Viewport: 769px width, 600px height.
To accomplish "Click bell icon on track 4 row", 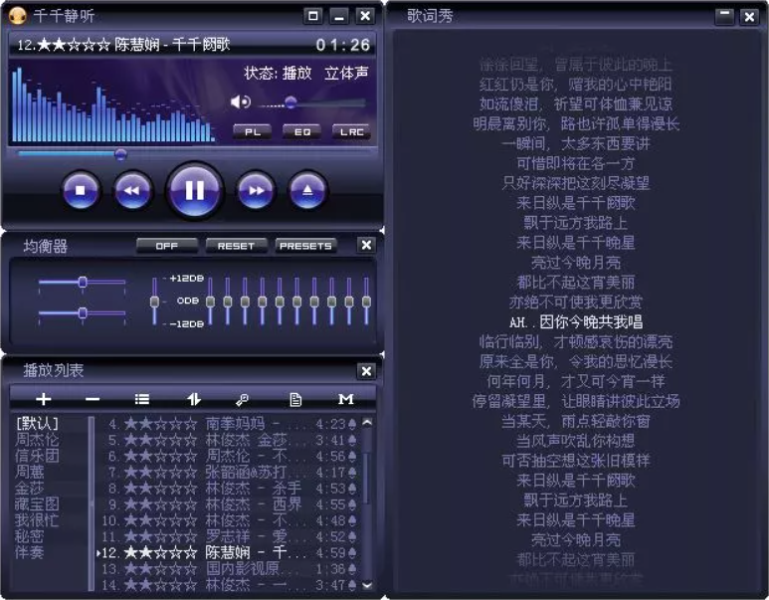I will [352, 424].
